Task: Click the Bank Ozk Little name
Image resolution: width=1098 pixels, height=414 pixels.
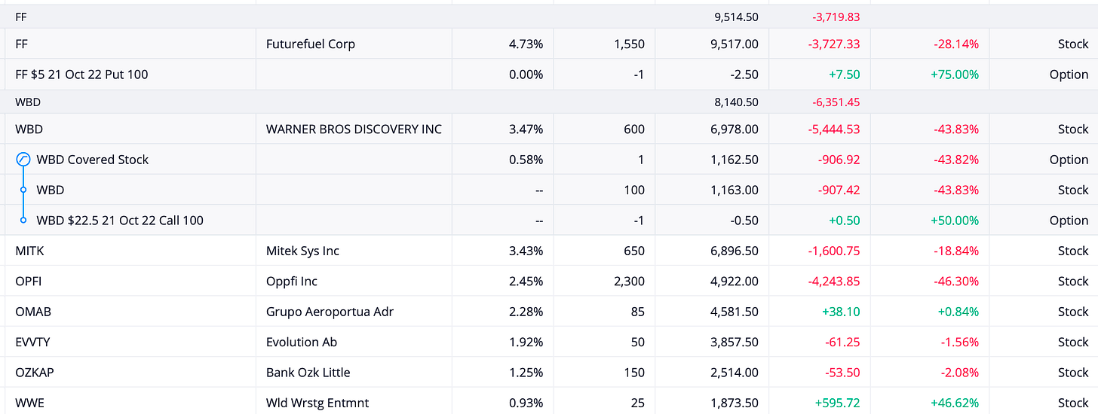Action: [x=308, y=373]
